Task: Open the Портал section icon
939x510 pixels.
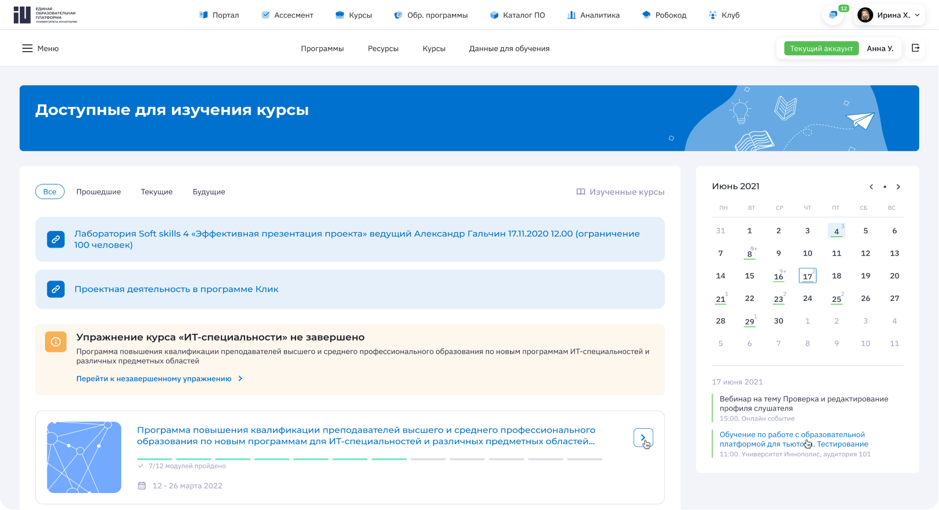Action: click(x=203, y=15)
